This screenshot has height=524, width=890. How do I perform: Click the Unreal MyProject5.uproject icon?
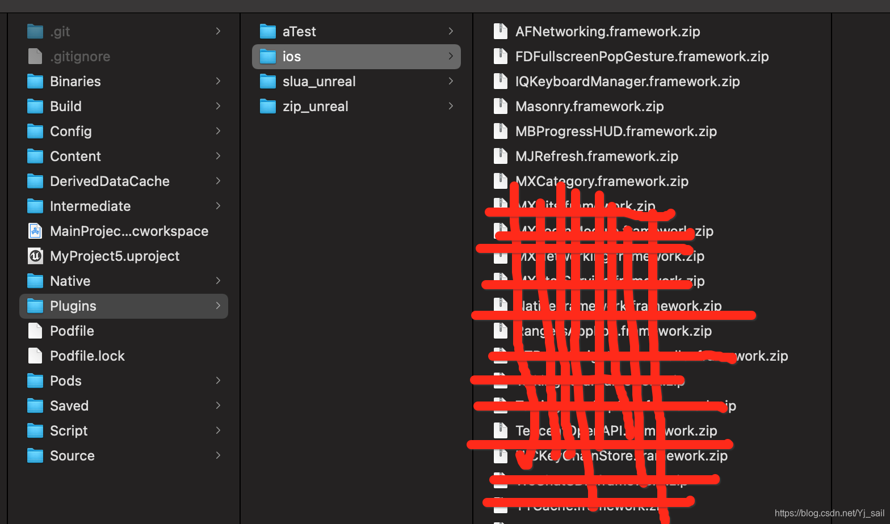pos(35,256)
